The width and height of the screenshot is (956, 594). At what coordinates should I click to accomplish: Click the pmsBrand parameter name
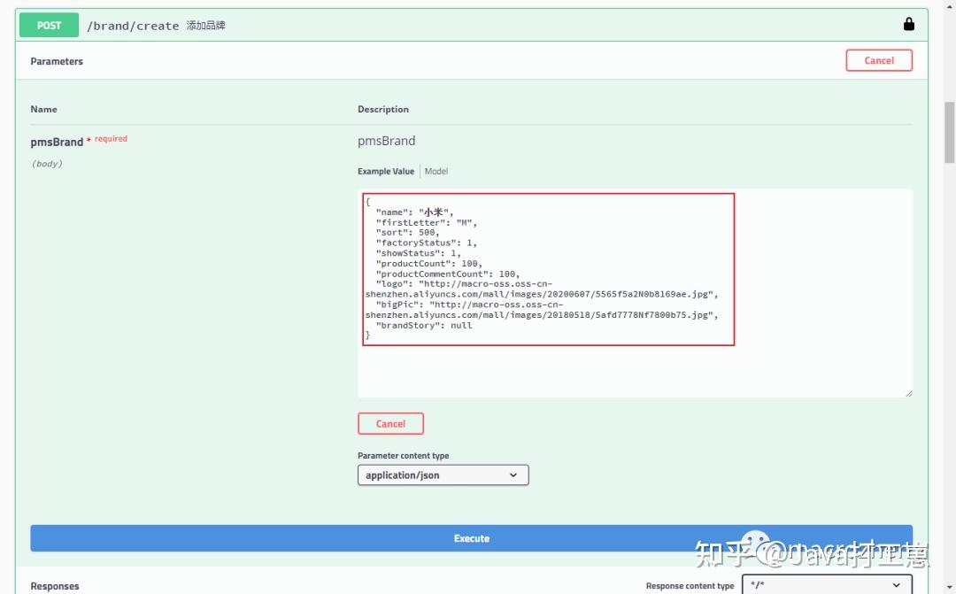(55, 142)
